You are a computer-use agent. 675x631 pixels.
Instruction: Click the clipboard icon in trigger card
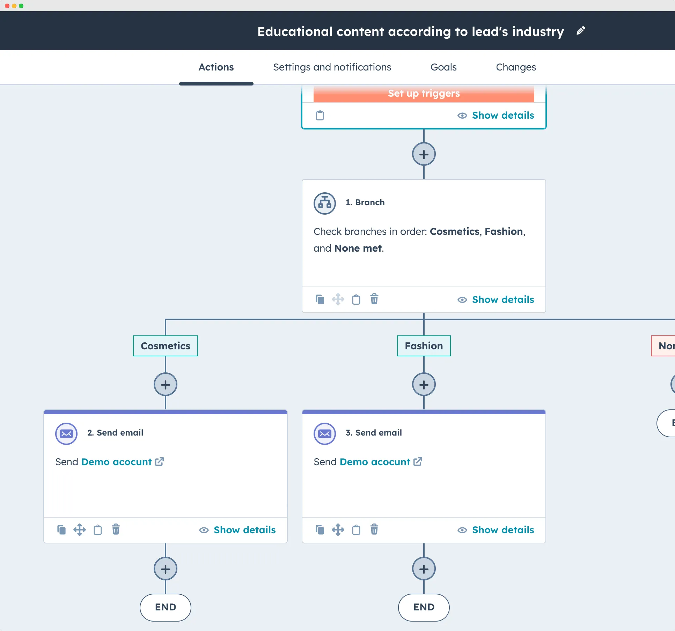[320, 116]
